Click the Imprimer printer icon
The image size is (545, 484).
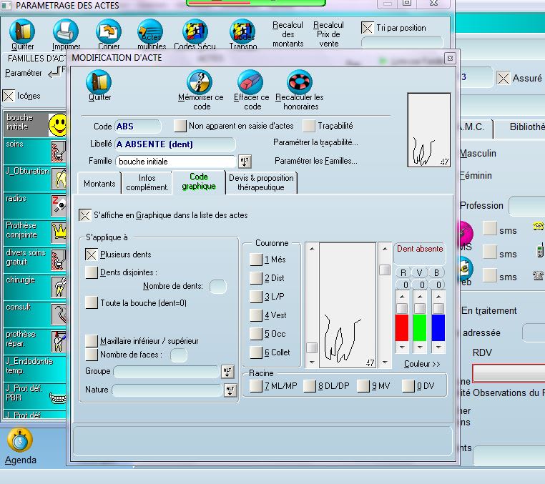(x=66, y=31)
